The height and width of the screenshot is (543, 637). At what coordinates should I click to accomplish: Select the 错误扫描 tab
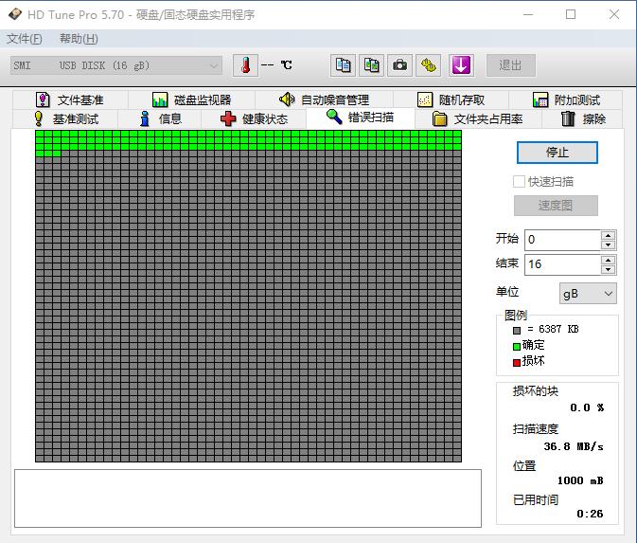360,118
